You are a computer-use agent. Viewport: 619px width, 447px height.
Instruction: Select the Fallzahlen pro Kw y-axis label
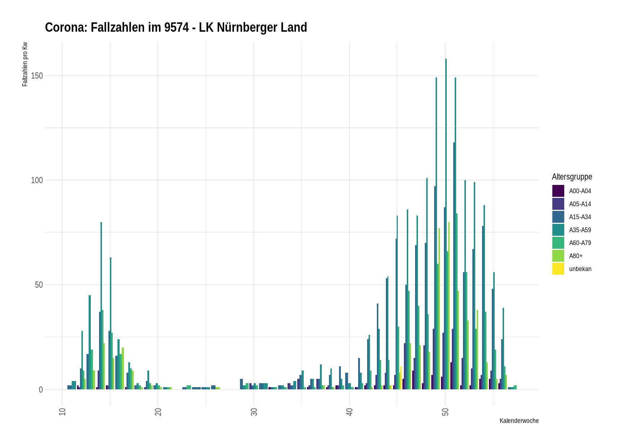(x=25, y=64)
